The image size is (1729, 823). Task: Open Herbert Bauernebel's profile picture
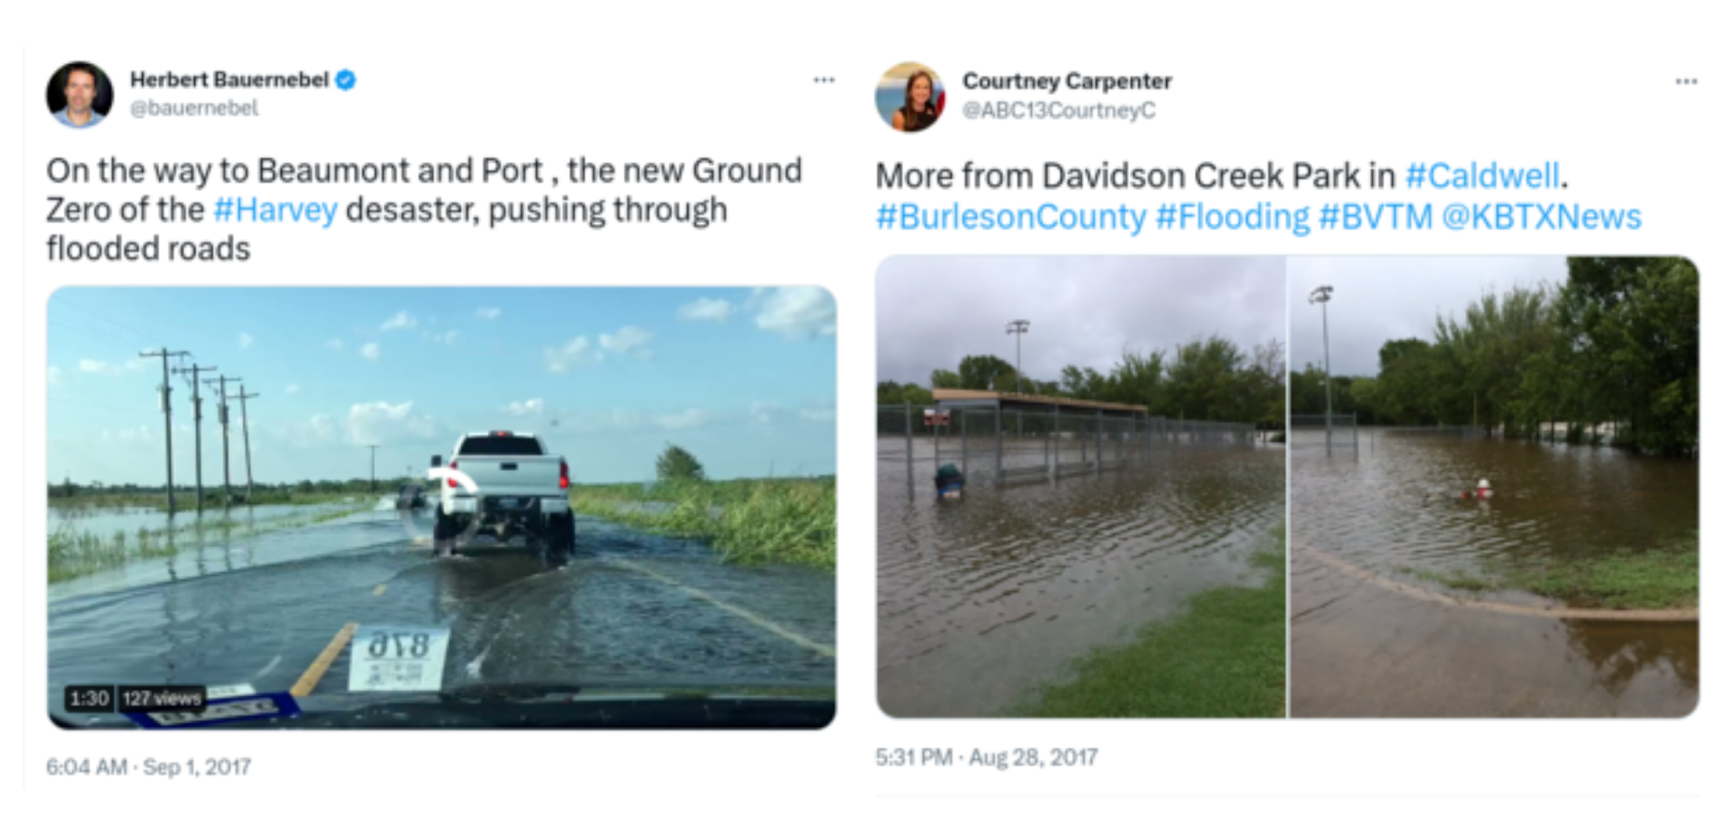pos(79,95)
